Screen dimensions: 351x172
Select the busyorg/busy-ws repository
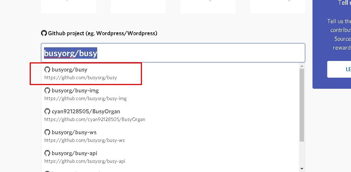tap(170, 136)
